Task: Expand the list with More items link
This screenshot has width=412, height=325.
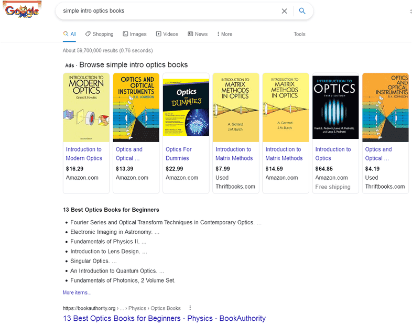Action: click(77, 292)
